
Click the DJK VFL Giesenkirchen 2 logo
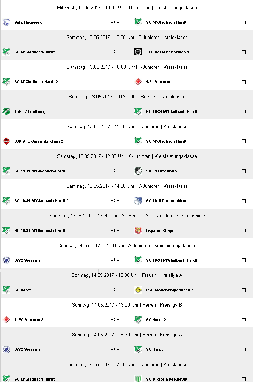[6, 141]
